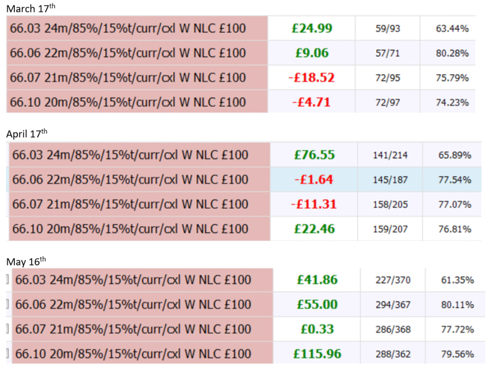Image resolution: width=491 pixels, height=374 pixels.
Task: Select the 59/93 win ratio cell
Action: click(387, 29)
